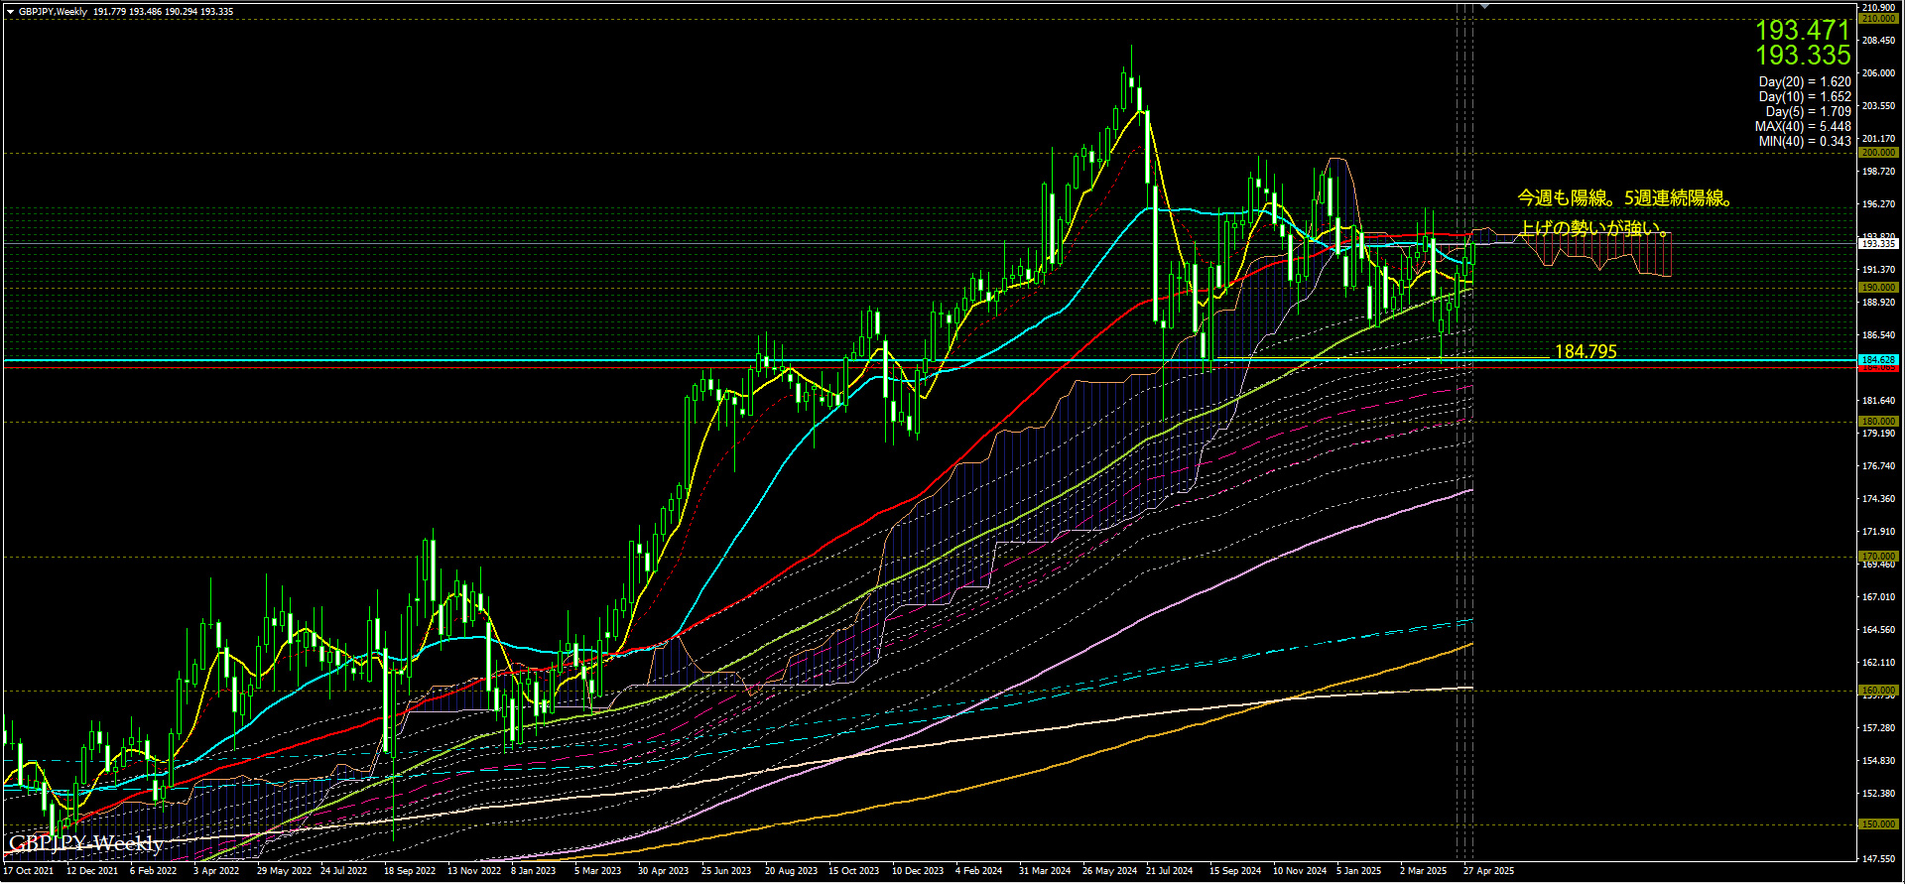Click the 5 Jan 2025 date label
This screenshot has width=1905, height=884.
click(1358, 871)
